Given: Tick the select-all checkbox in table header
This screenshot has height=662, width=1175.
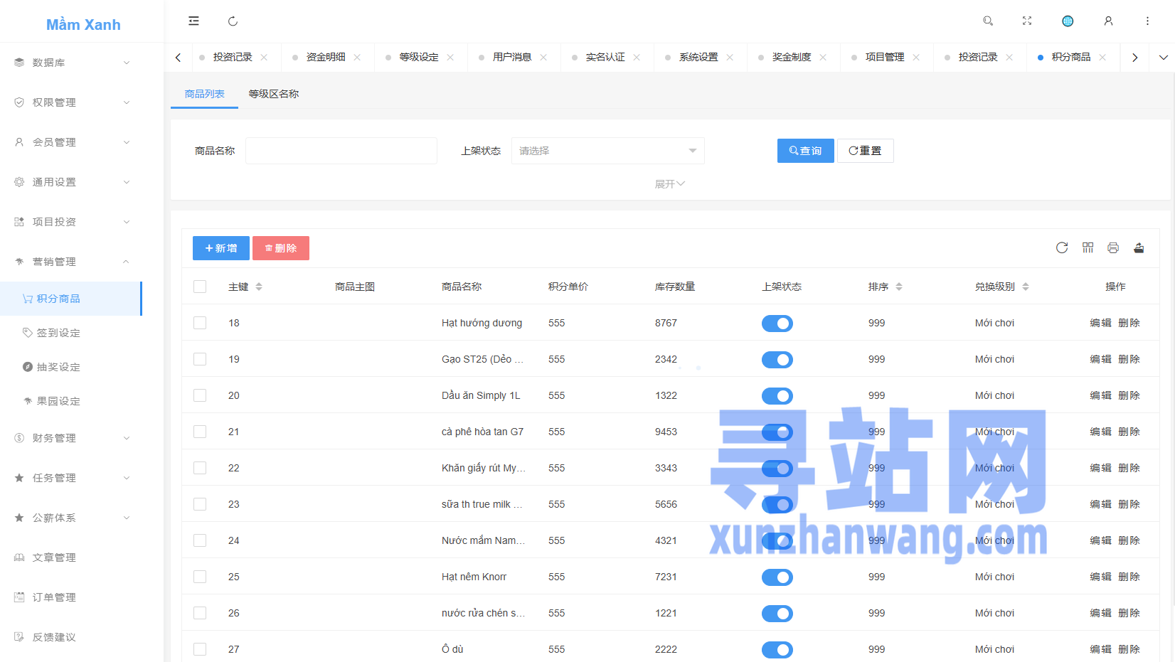Looking at the screenshot, I should [x=200, y=287].
